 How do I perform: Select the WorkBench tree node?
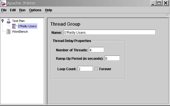click(20, 32)
